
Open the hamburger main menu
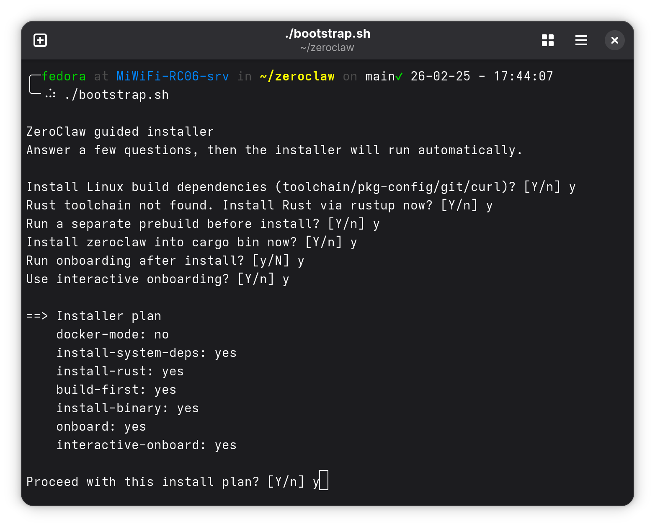581,40
